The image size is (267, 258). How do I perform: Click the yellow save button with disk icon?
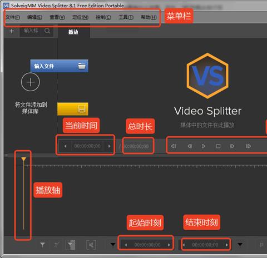pyautogui.click(x=73, y=109)
